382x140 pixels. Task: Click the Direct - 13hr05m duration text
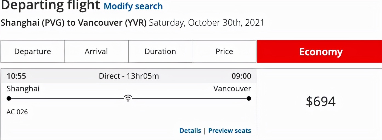point(129,76)
